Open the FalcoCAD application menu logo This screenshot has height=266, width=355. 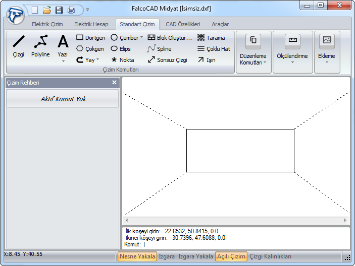point(15,15)
